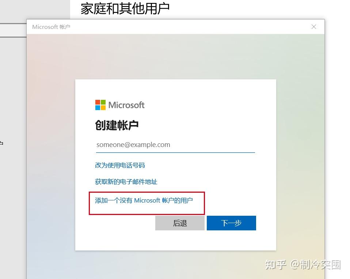Click the green square in Microsoft logo
The width and height of the screenshot is (350, 279).
(103, 102)
